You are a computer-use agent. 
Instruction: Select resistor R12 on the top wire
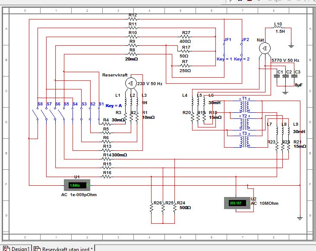coord(133,19)
